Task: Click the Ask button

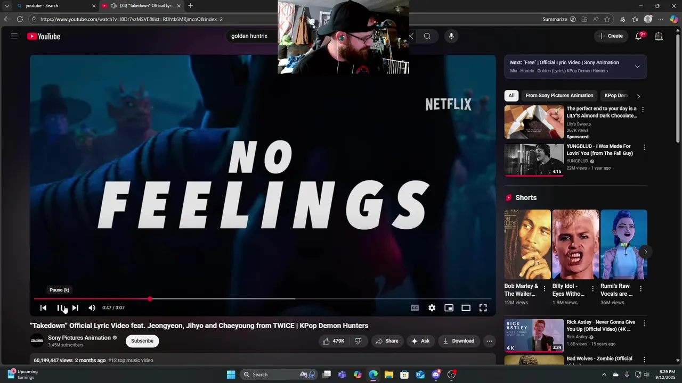Action: tap(420, 341)
